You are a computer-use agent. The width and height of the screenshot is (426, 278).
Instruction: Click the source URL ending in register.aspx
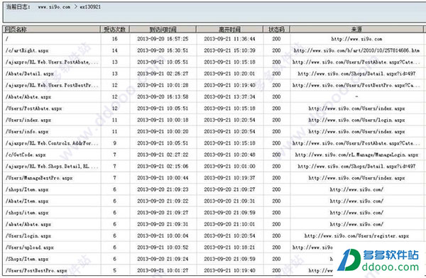(356, 236)
